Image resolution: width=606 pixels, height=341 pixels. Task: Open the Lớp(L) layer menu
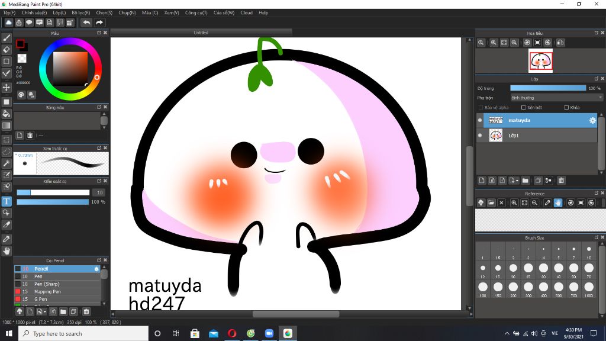point(59,13)
